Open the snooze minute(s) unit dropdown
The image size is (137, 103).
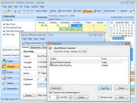tap(71, 97)
